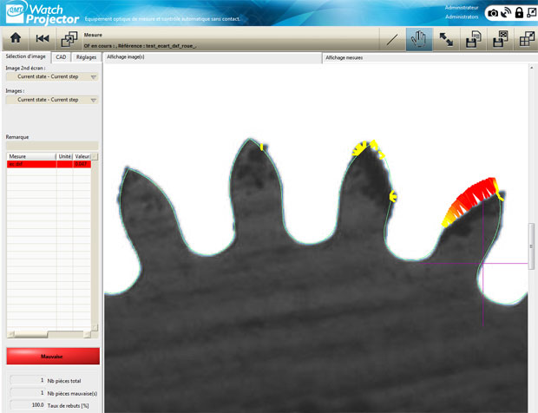
Task: Click the camera icon in header
Action: click(x=493, y=13)
